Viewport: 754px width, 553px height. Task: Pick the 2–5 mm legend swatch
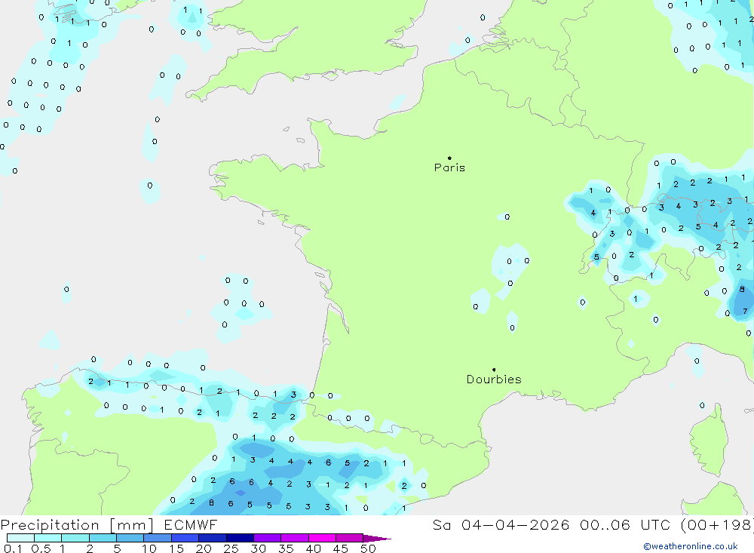103,538
